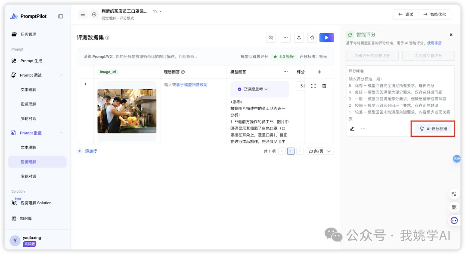Click the 添加行 add row link
The image size is (465, 254).
click(x=87, y=151)
